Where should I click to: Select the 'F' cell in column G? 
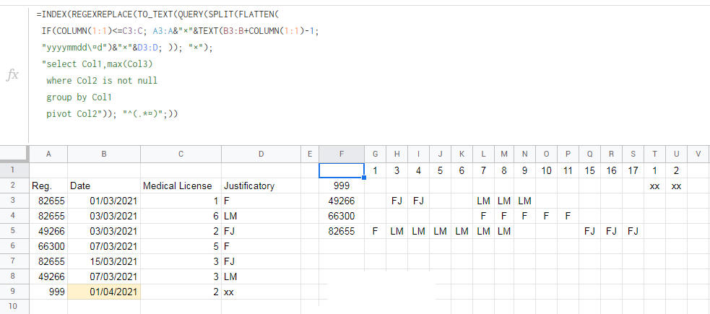[376, 231]
